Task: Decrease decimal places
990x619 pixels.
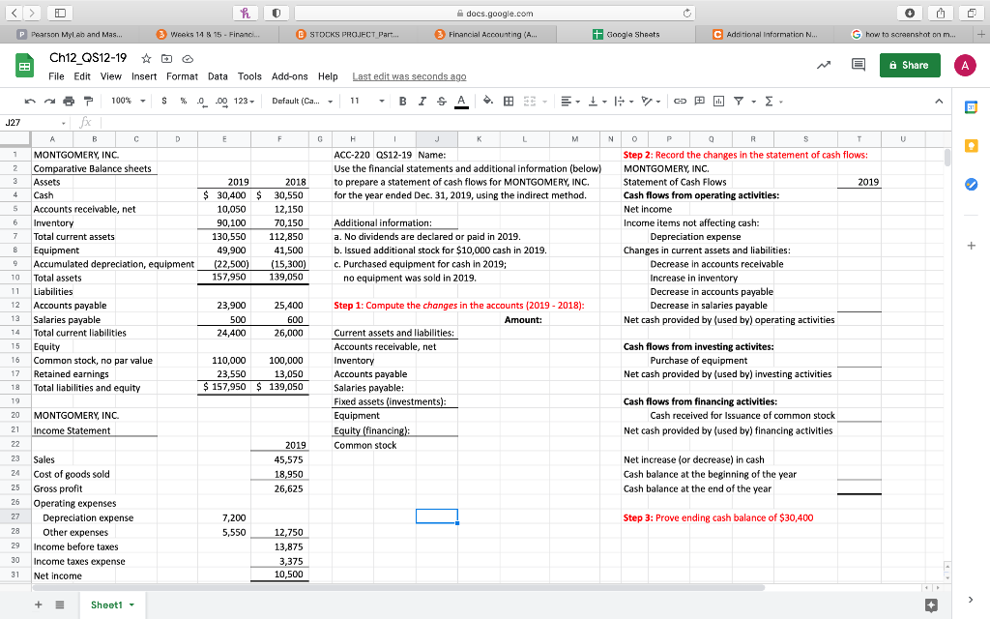Action: pos(200,100)
